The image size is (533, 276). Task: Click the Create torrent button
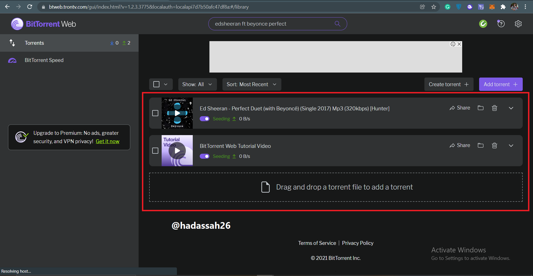[x=449, y=84]
